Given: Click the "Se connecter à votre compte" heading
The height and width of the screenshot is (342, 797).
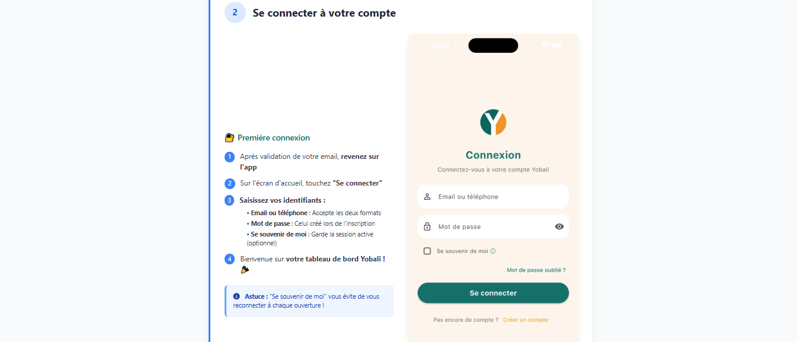Looking at the screenshot, I should tap(324, 13).
